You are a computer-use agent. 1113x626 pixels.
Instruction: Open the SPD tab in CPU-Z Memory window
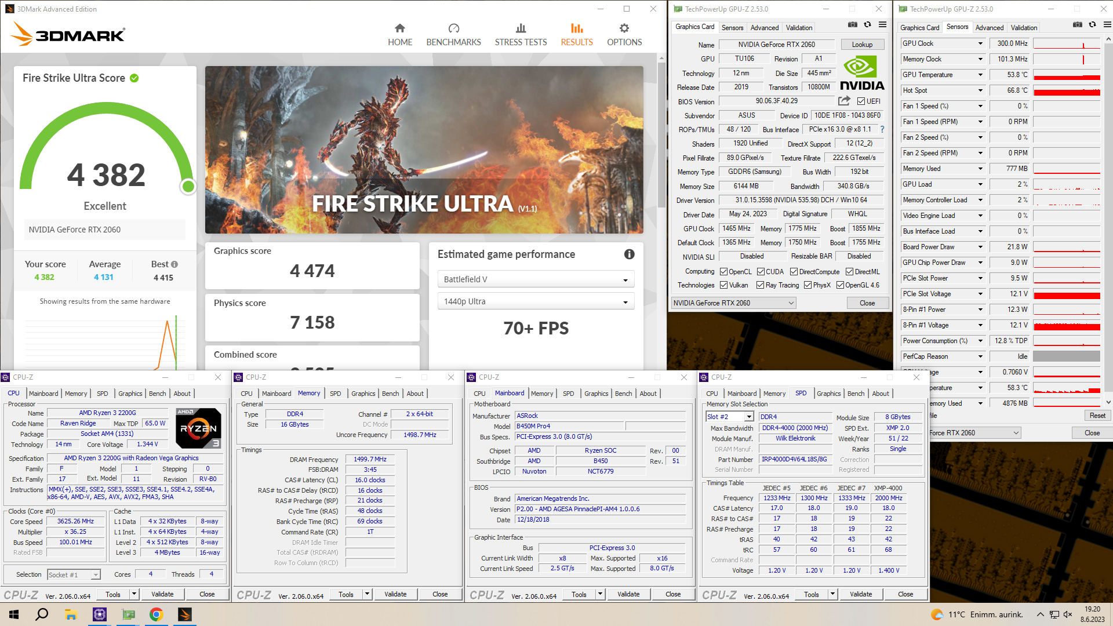click(335, 394)
